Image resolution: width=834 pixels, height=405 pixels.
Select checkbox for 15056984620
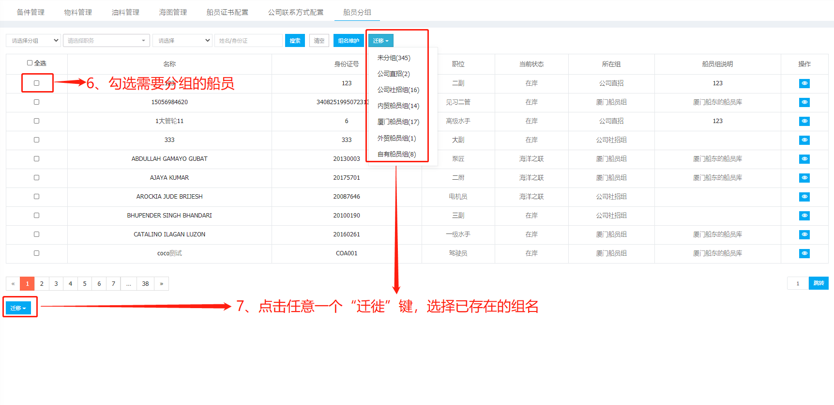tap(36, 102)
